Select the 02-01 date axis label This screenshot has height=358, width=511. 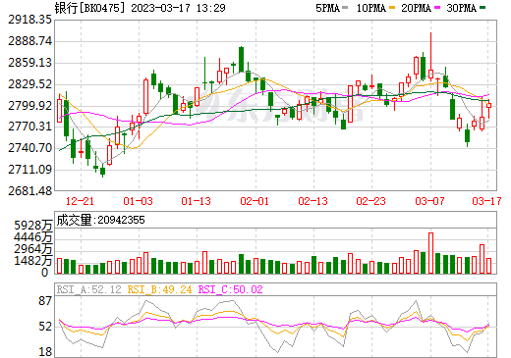point(255,201)
